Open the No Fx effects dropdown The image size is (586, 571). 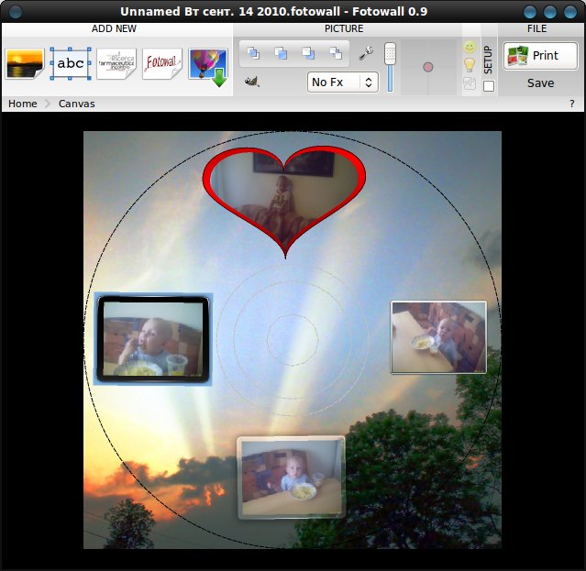click(x=343, y=82)
